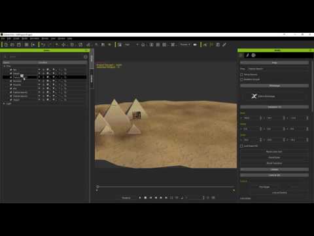Viewport: 314px width, 236px height.
Task: Click the camera record icon in the toolbar
Action: click(x=195, y=45)
